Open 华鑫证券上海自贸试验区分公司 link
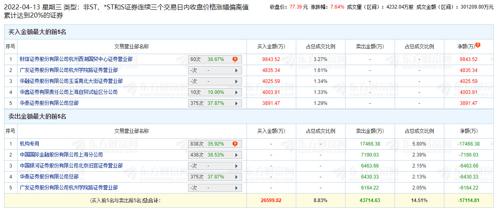Viewport: 497px width, 211px height. pyautogui.click(x=69, y=92)
